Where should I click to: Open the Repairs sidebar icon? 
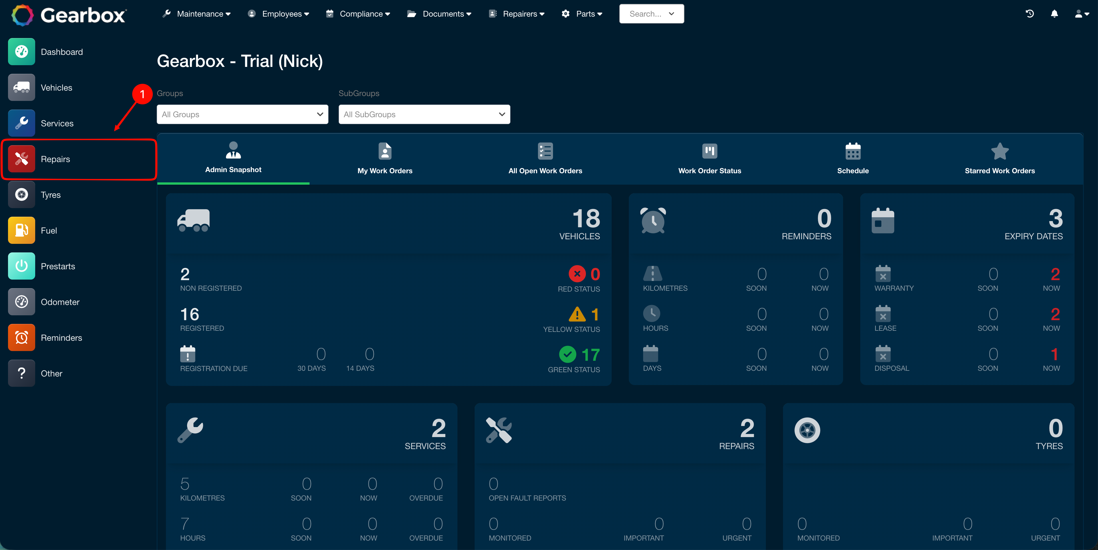[21, 159]
